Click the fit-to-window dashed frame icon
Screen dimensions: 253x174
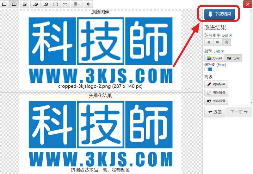[56, 4]
